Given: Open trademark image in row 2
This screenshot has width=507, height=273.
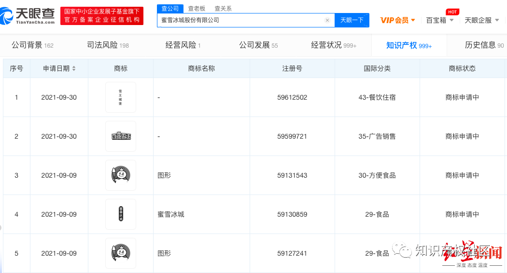Looking at the screenshot, I should [120, 136].
